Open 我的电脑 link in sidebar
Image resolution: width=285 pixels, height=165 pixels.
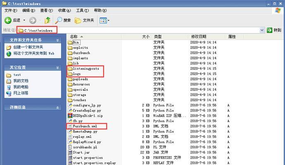pyautogui.click(x=21, y=87)
